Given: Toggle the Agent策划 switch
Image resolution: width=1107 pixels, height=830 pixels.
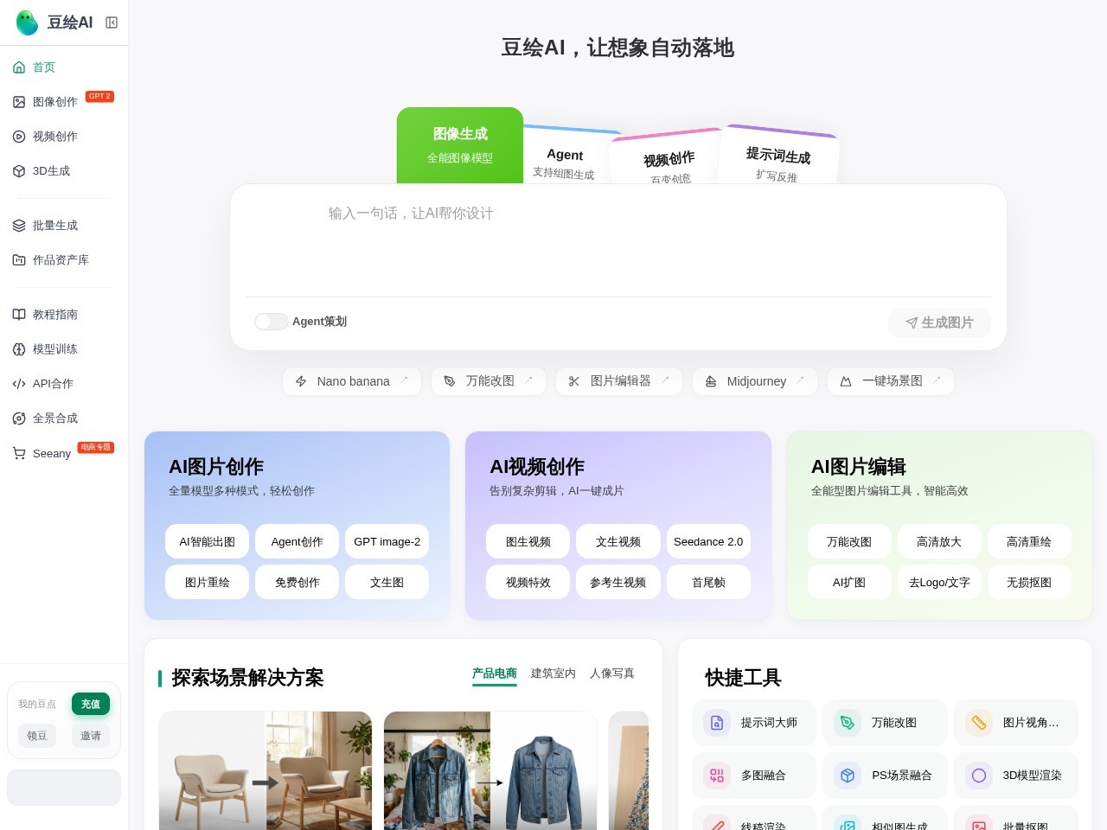Looking at the screenshot, I should (x=271, y=322).
